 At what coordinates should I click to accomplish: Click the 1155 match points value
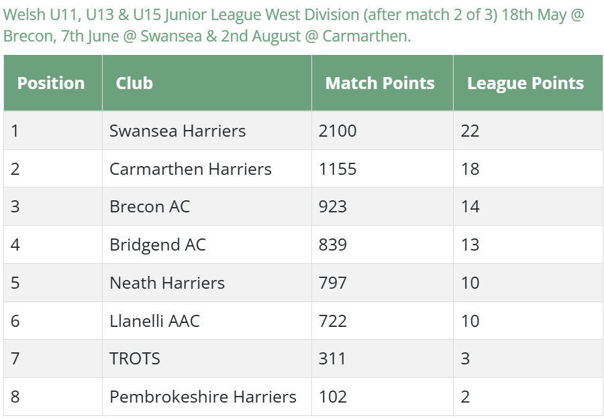click(338, 169)
